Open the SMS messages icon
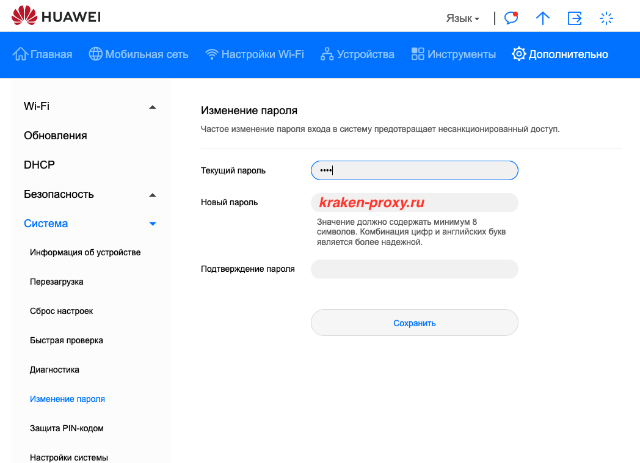The height and width of the screenshot is (463, 640). pos(511,18)
